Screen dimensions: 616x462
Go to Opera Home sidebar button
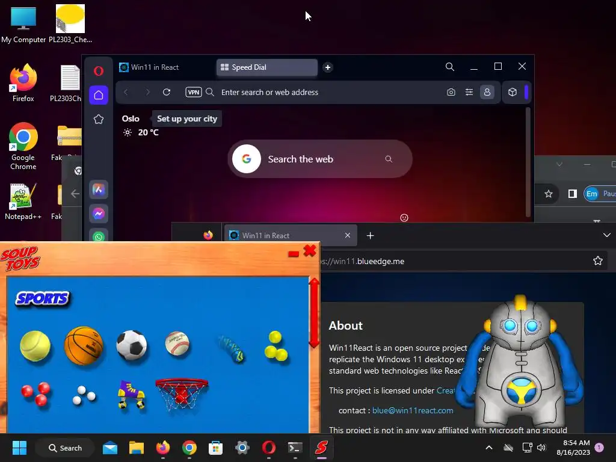click(x=99, y=95)
